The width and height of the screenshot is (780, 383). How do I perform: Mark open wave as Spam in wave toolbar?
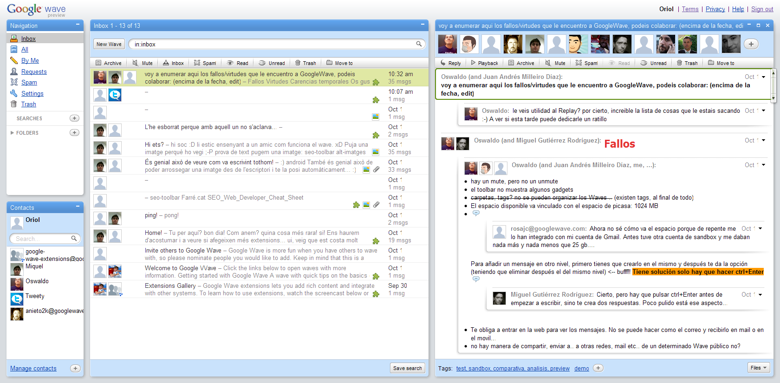pos(586,63)
